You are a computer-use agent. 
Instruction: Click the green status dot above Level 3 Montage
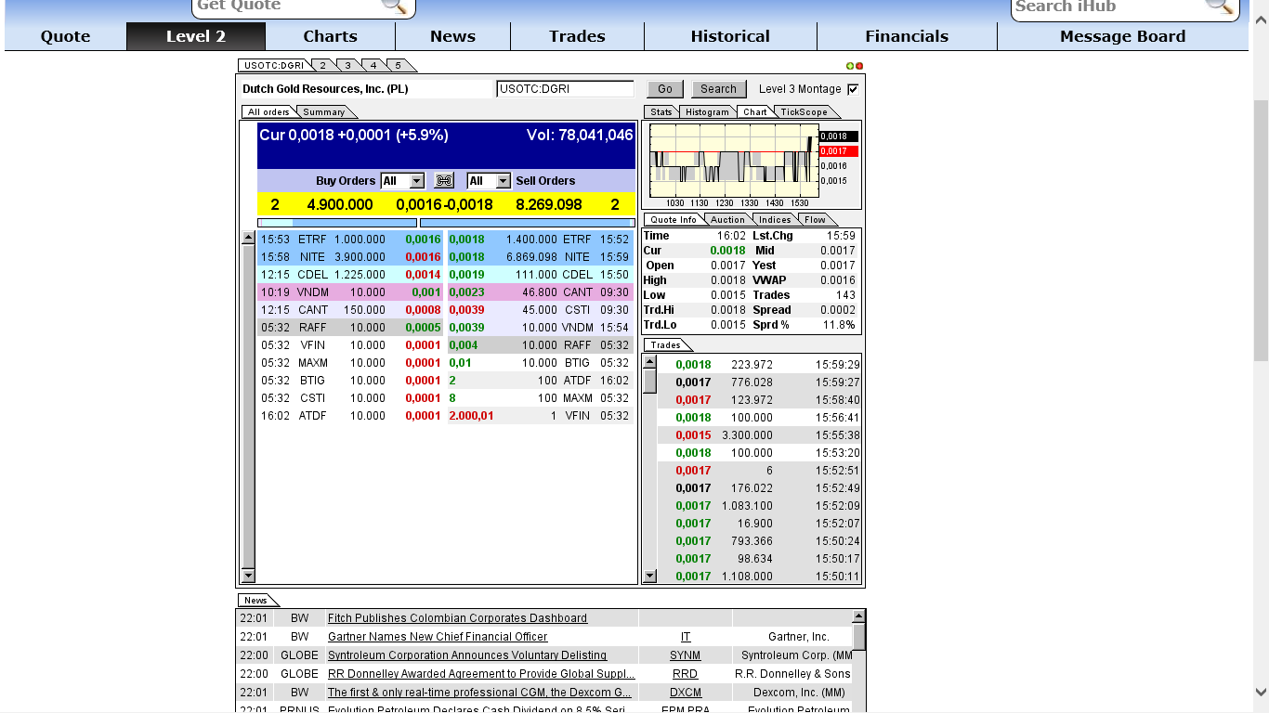850,65
